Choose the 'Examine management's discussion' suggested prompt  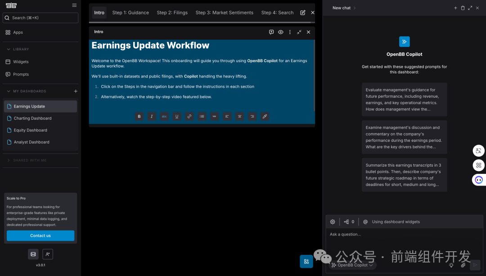[x=404, y=137]
